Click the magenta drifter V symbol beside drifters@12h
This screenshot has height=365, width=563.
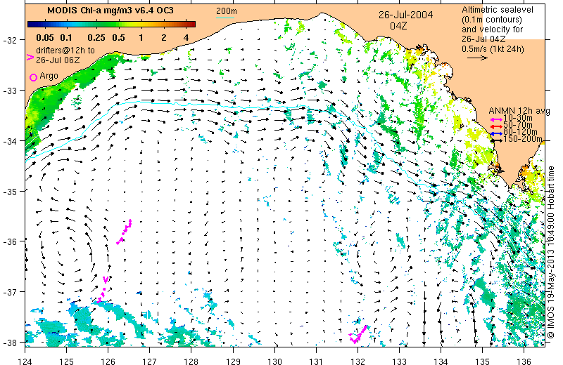30,57
